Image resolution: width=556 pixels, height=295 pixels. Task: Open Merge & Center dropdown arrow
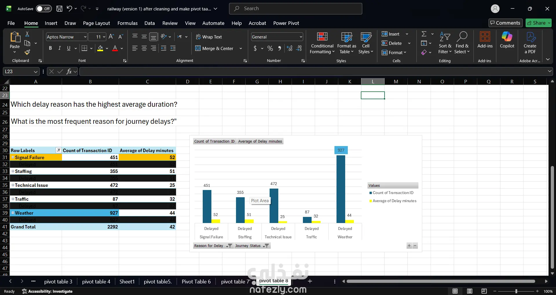point(241,48)
